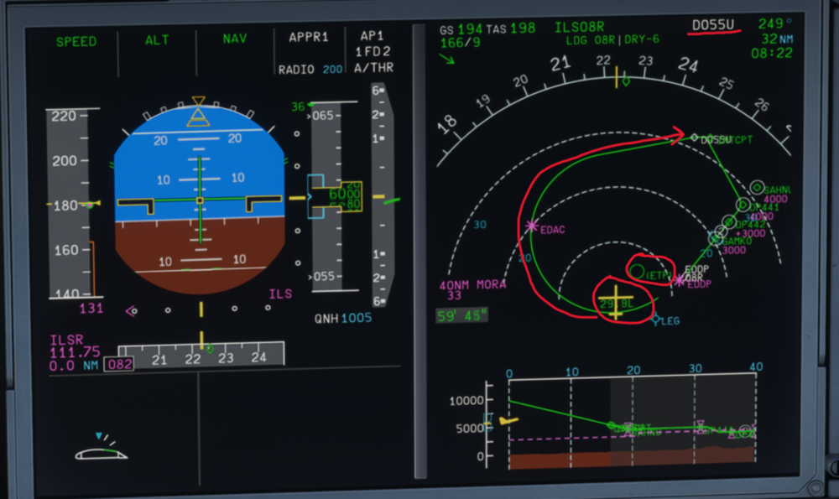Click the QNH 1005 barometric setting

click(x=343, y=319)
